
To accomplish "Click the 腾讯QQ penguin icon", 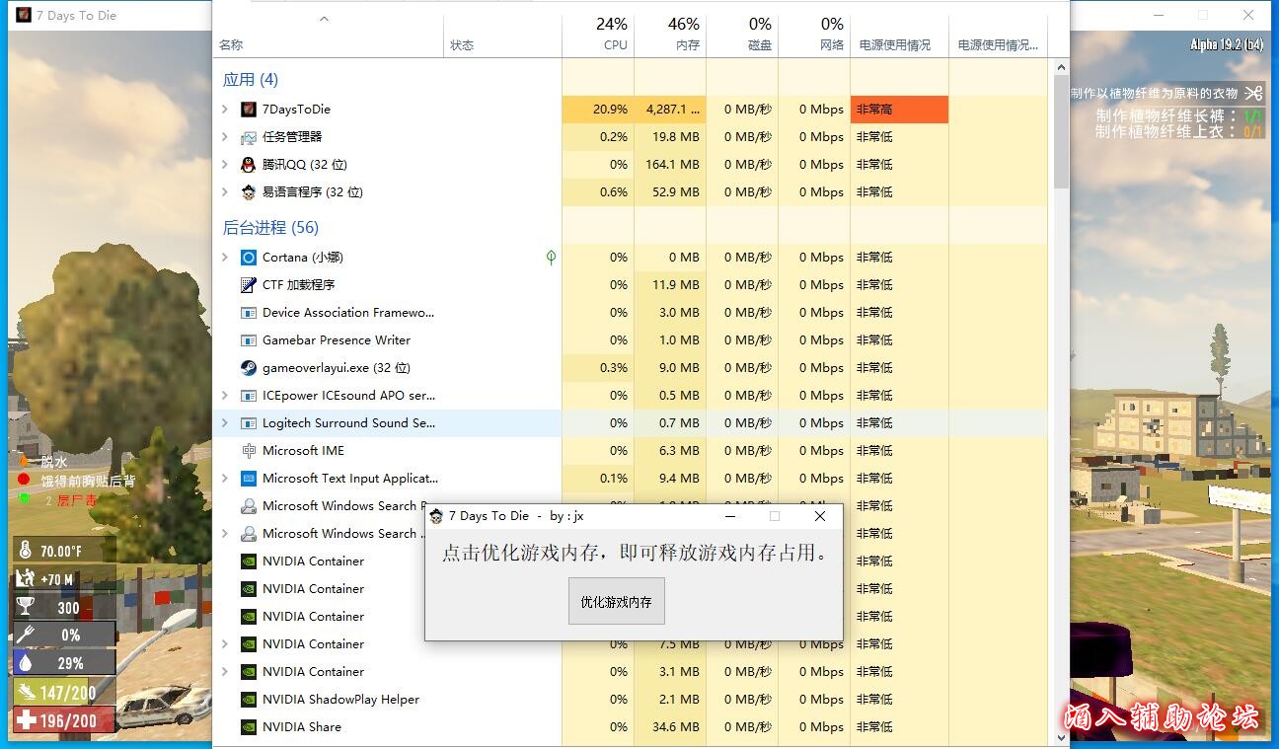I will (x=249, y=165).
